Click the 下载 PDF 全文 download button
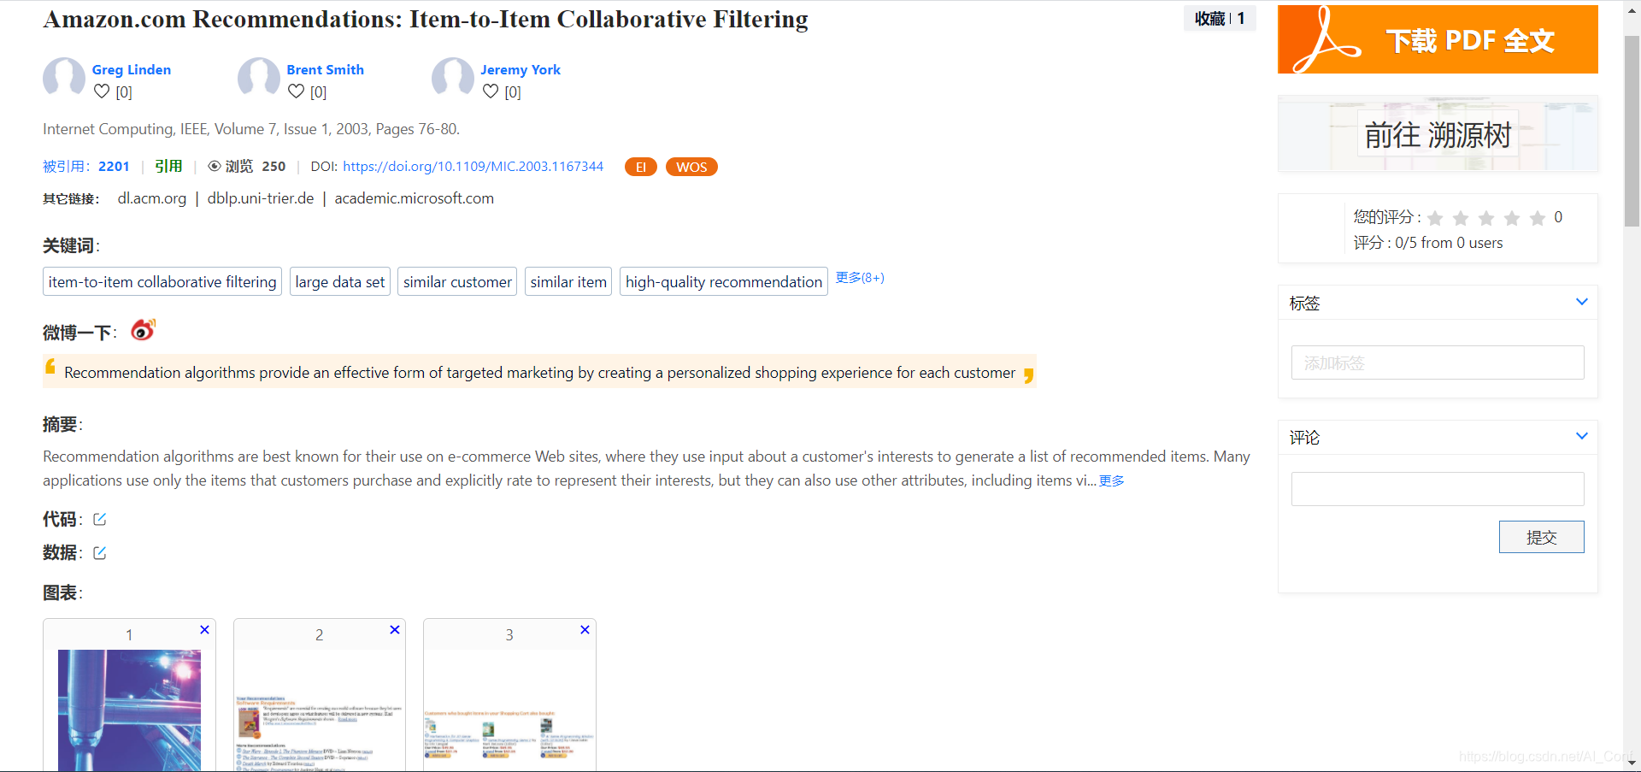 (x=1438, y=39)
